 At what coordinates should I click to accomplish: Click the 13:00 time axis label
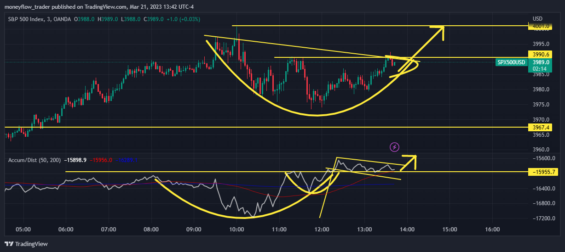coord(364,229)
